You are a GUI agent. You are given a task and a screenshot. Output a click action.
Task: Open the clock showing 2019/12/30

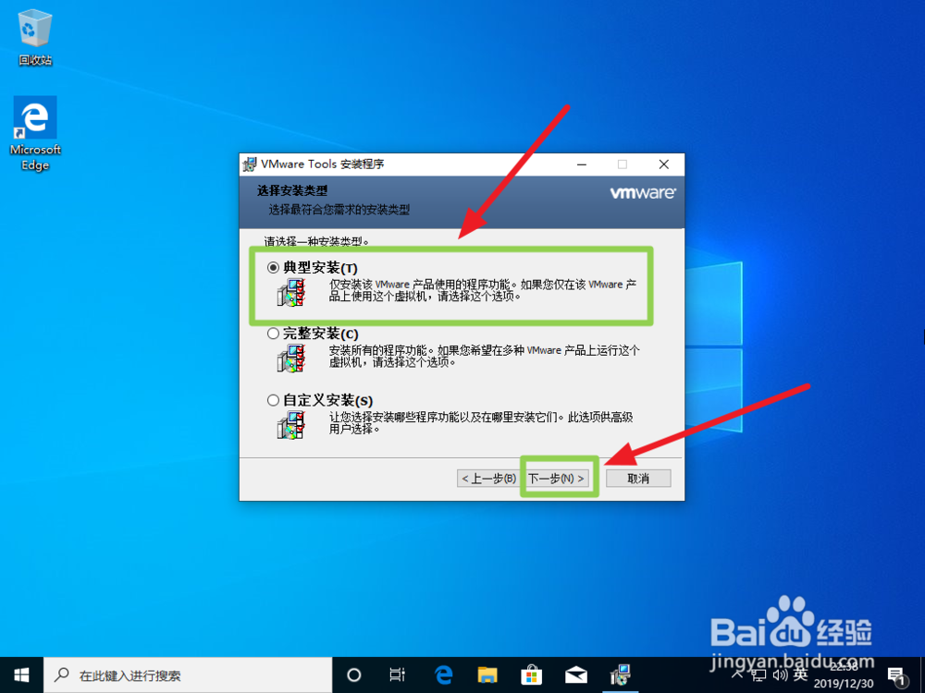[844, 675]
